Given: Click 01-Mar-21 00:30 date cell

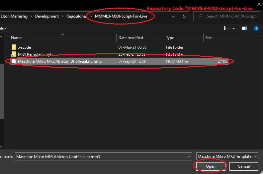Looking at the screenshot, I should click(x=132, y=47).
